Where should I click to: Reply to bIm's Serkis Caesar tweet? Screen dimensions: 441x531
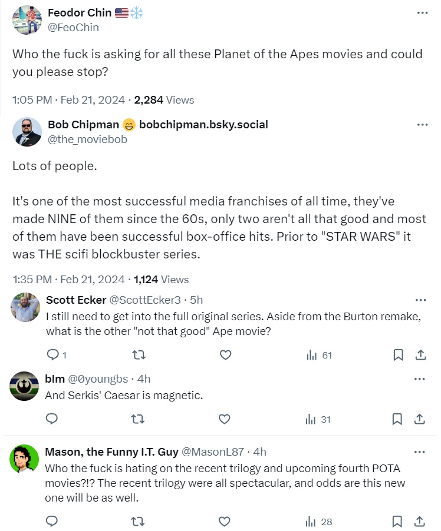tap(52, 419)
